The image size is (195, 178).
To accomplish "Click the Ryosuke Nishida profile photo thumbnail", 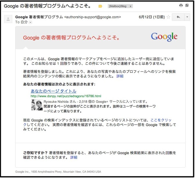I will (x=37, y=105).
